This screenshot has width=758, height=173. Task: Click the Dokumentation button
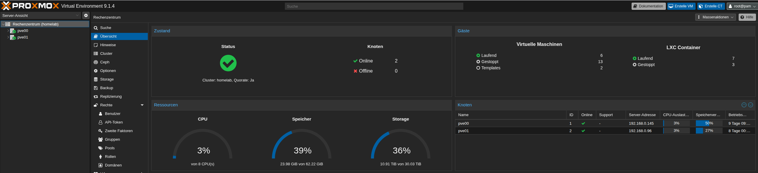pos(648,6)
